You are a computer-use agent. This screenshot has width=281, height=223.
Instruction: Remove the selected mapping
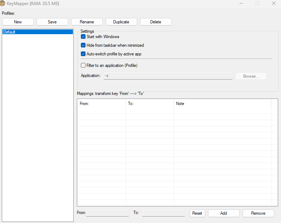(258, 213)
